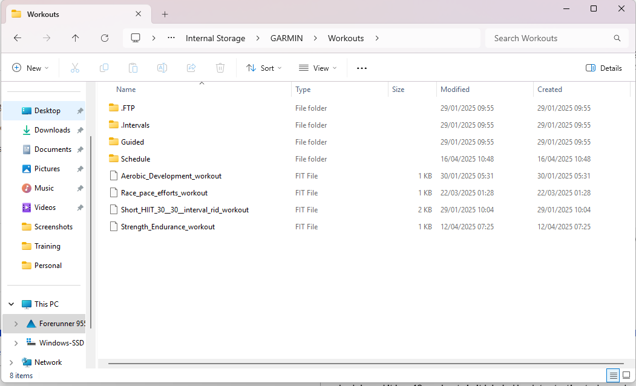Click the Workouts breadcrumb in address bar
The width and height of the screenshot is (636, 386).
346,38
